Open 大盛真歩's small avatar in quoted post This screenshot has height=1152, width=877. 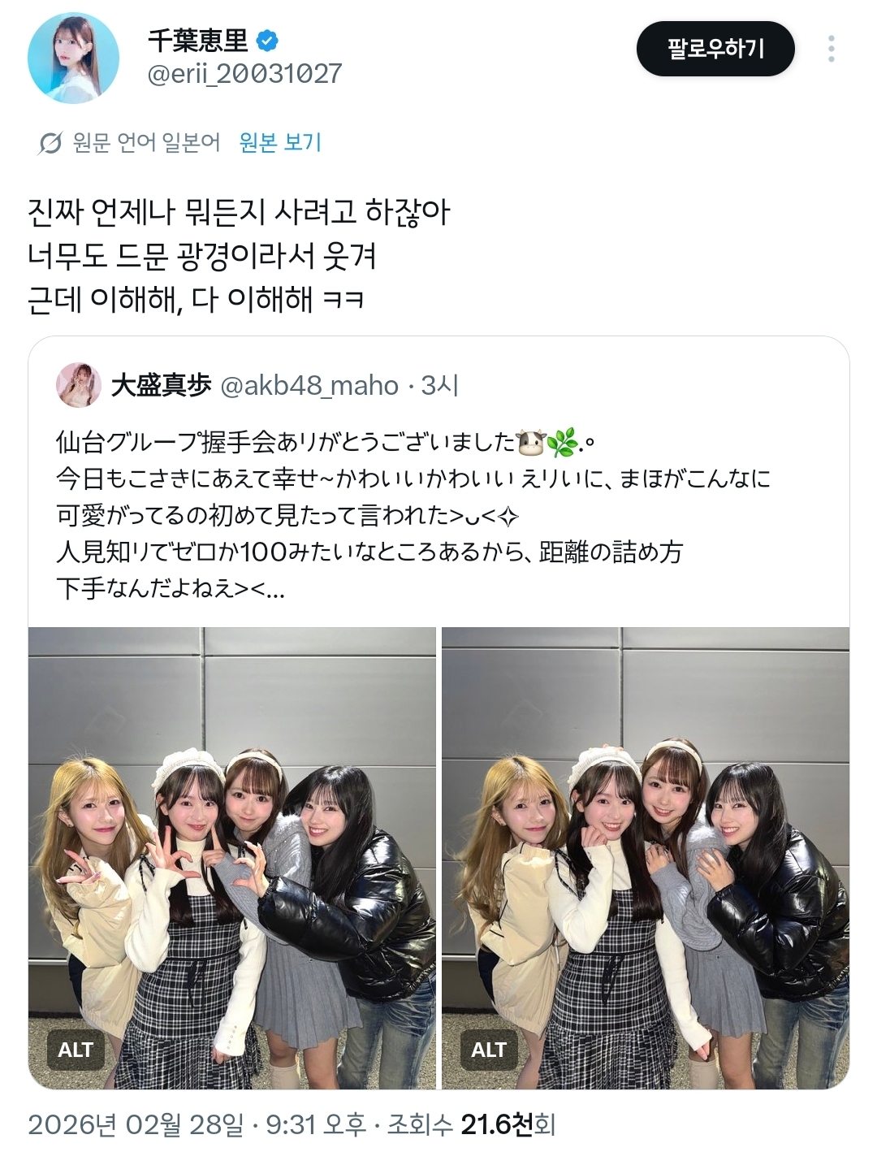[x=79, y=385]
